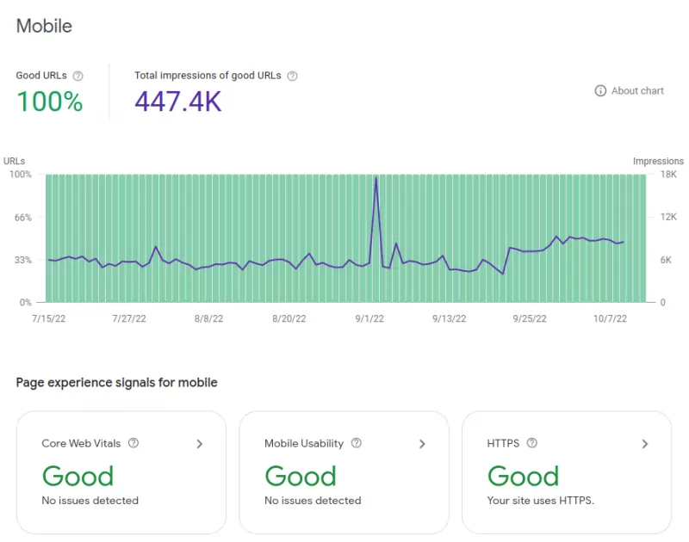Open the Total impressions help tooltip icon
The height and width of the screenshot is (542, 689).
pos(292,76)
